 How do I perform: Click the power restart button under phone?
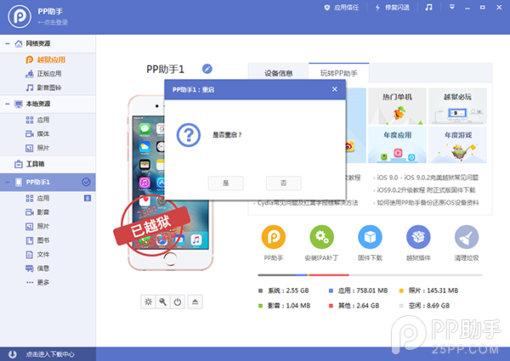pyautogui.click(x=178, y=302)
